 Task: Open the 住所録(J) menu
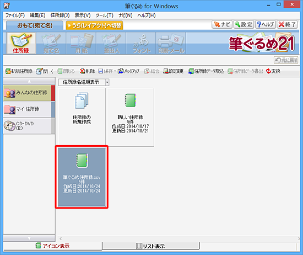click(x=60, y=15)
